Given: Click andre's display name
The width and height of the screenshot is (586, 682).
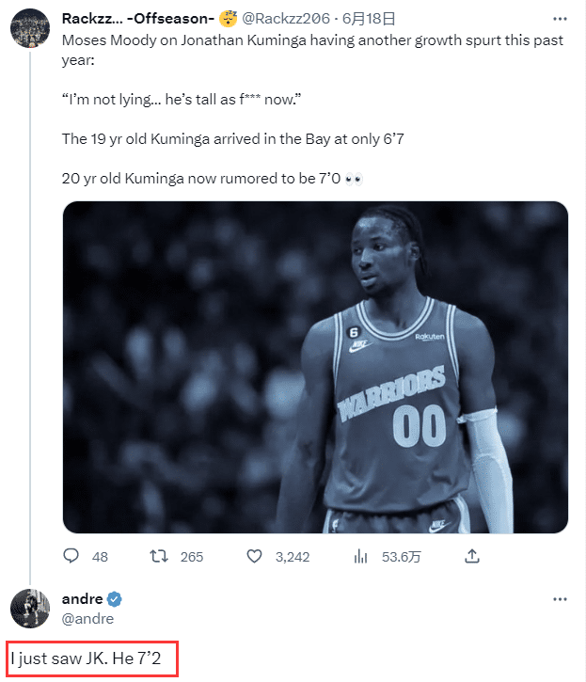Looking at the screenshot, I should coord(82,599).
